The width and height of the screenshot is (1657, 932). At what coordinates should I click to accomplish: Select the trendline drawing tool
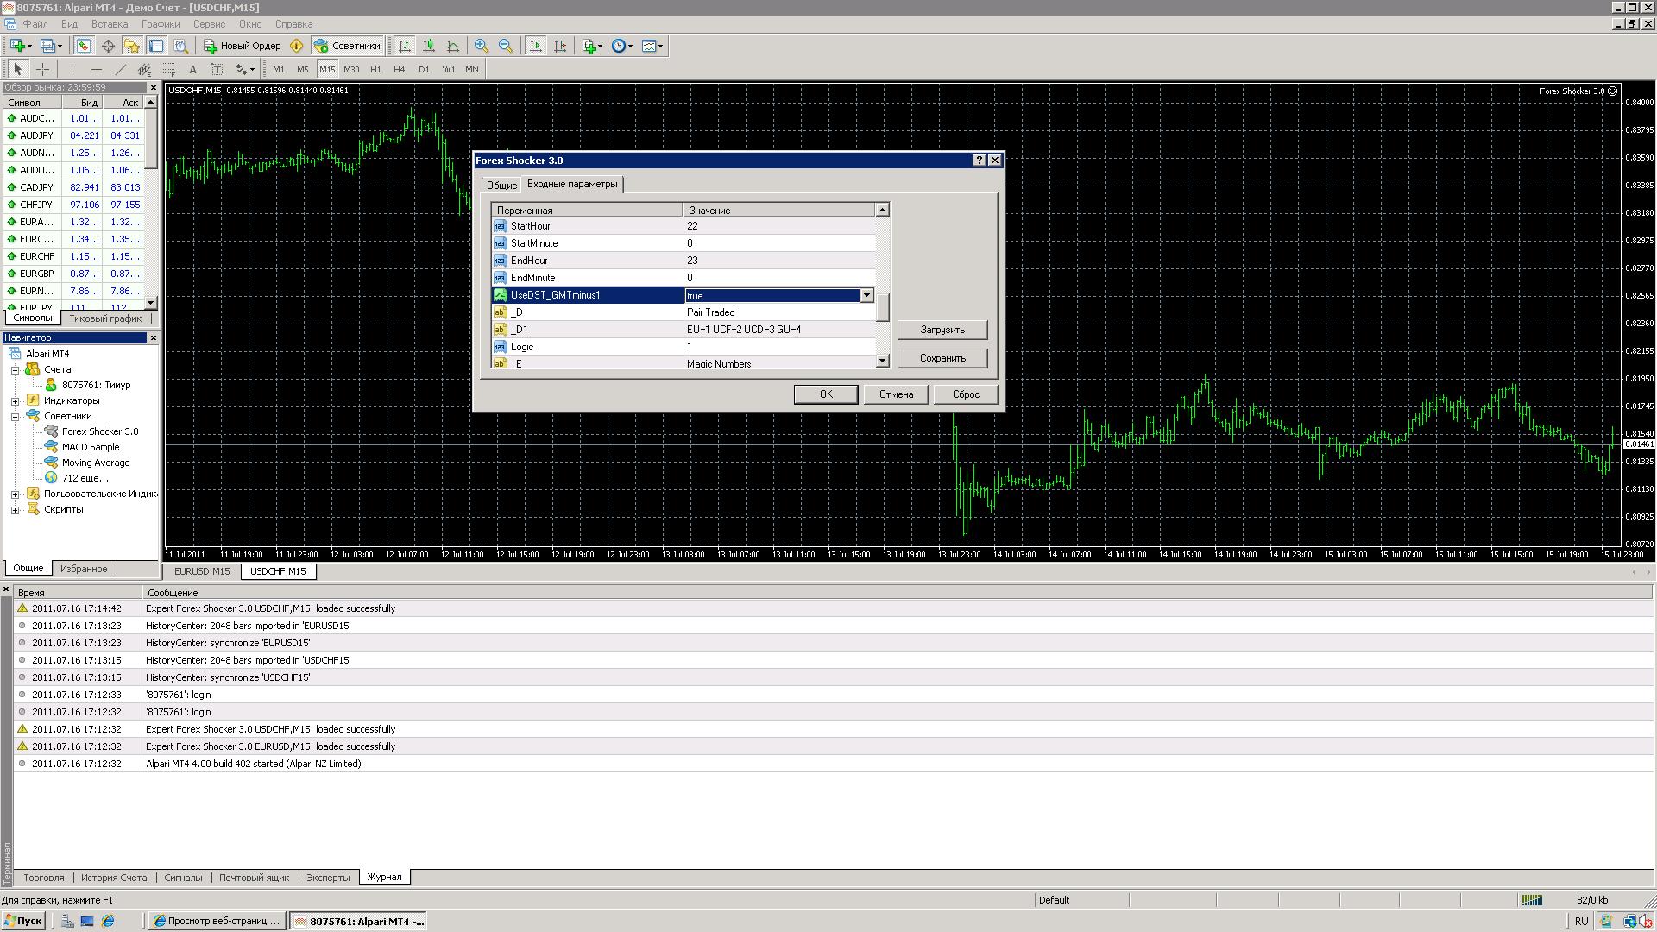click(121, 69)
